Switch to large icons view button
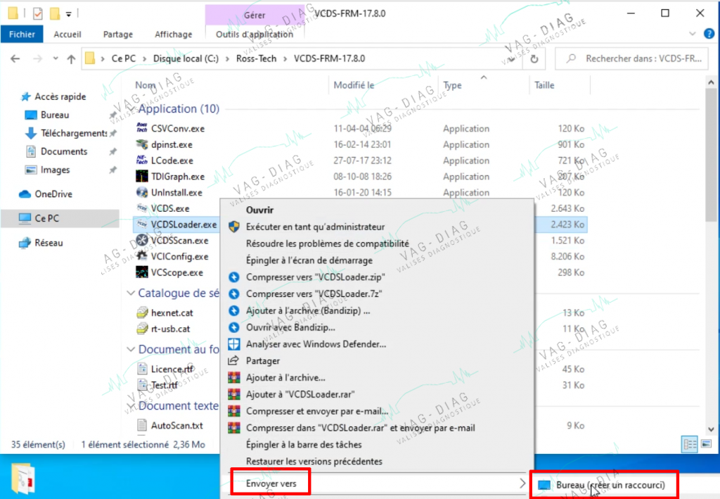 pyautogui.click(x=706, y=444)
